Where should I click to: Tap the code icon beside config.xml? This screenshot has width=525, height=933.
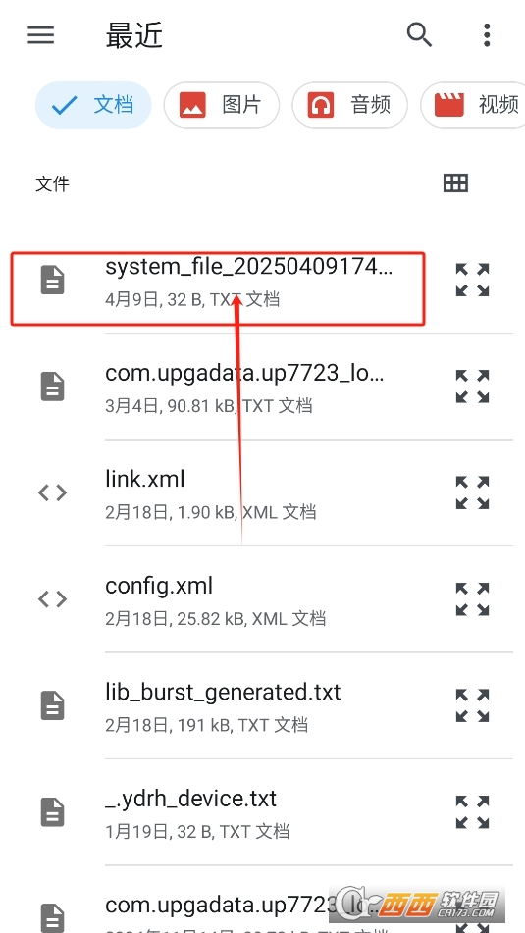pos(52,599)
